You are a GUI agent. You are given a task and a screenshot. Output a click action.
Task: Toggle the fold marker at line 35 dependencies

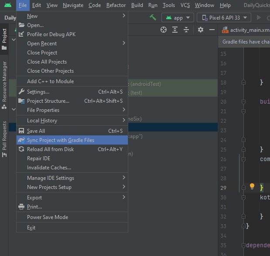[x=243, y=246]
